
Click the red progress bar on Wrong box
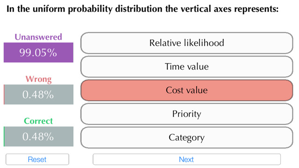[x=4, y=94]
